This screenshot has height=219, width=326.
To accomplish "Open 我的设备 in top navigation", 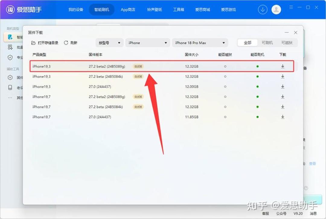I will pos(76,10).
